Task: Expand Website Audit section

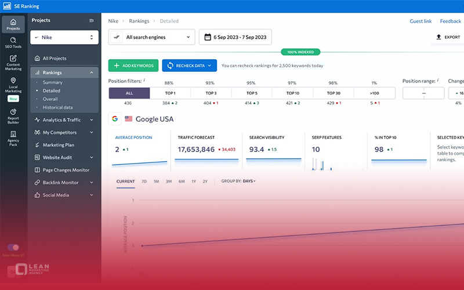Action: pos(92,157)
